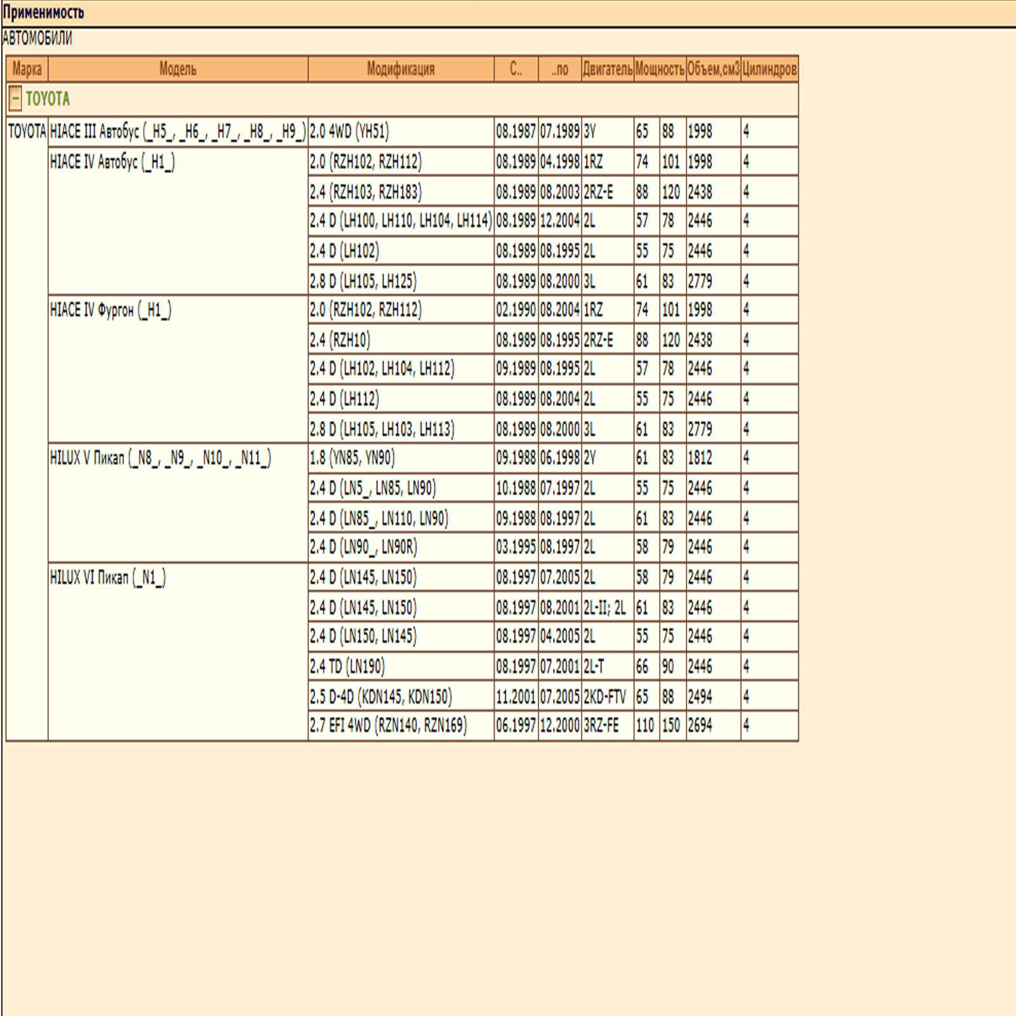
Task: Click the 2.4 TD (LN190) modification
Action: tap(347, 666)
